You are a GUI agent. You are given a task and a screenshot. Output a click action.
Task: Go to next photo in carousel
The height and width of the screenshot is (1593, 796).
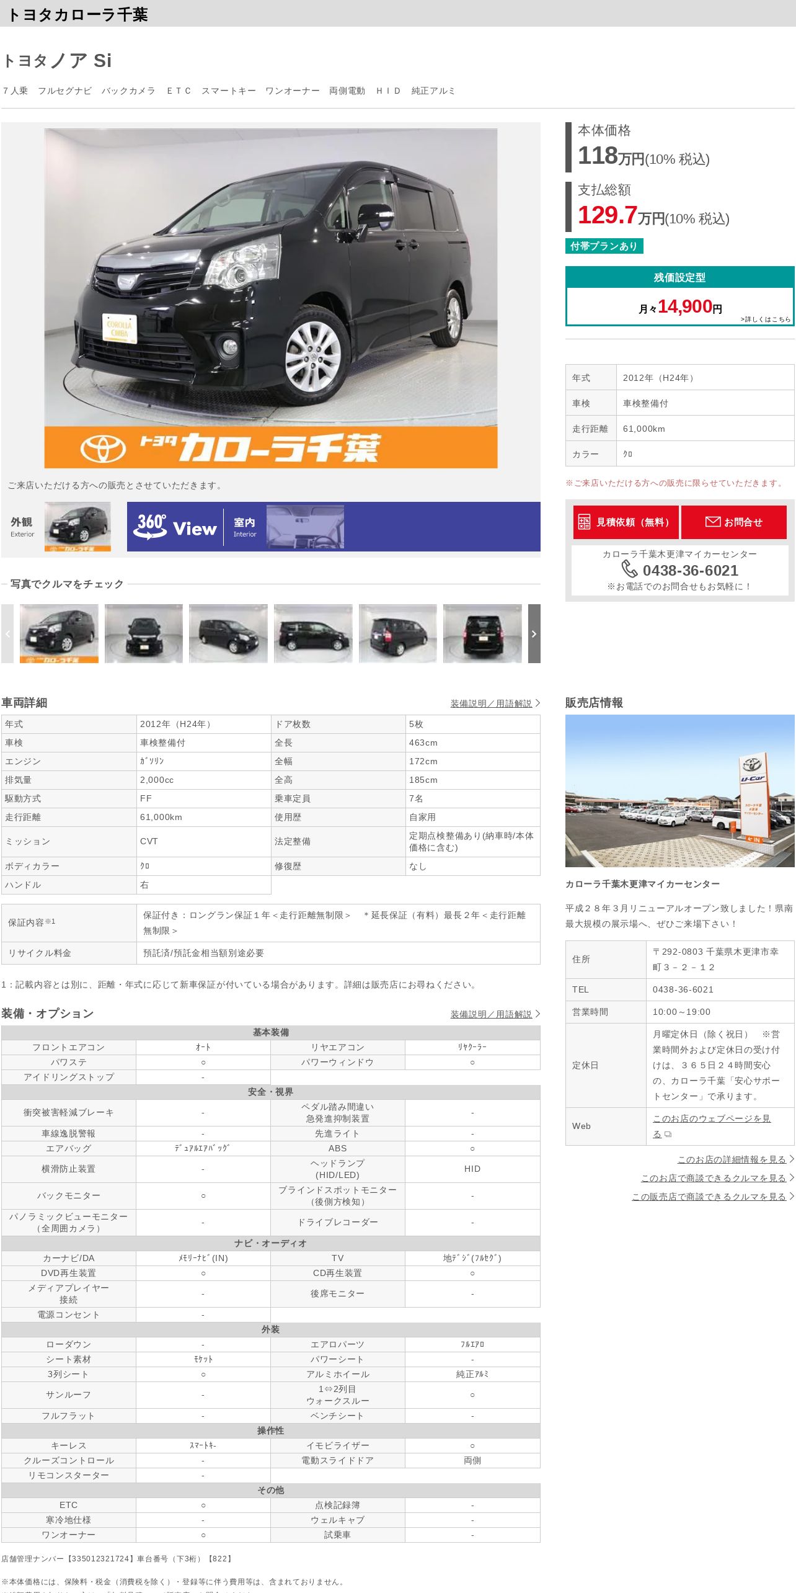(x=534, y=633)
